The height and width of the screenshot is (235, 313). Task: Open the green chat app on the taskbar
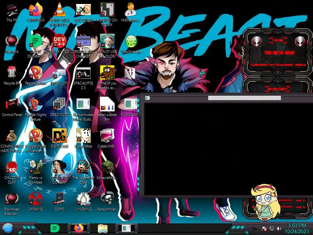[x=55, y=228]
